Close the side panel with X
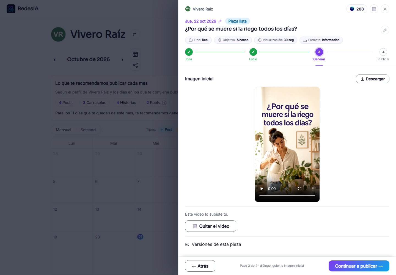Image resolution: width=396 pixels, height=275 pixels. (x=385, y=9)
